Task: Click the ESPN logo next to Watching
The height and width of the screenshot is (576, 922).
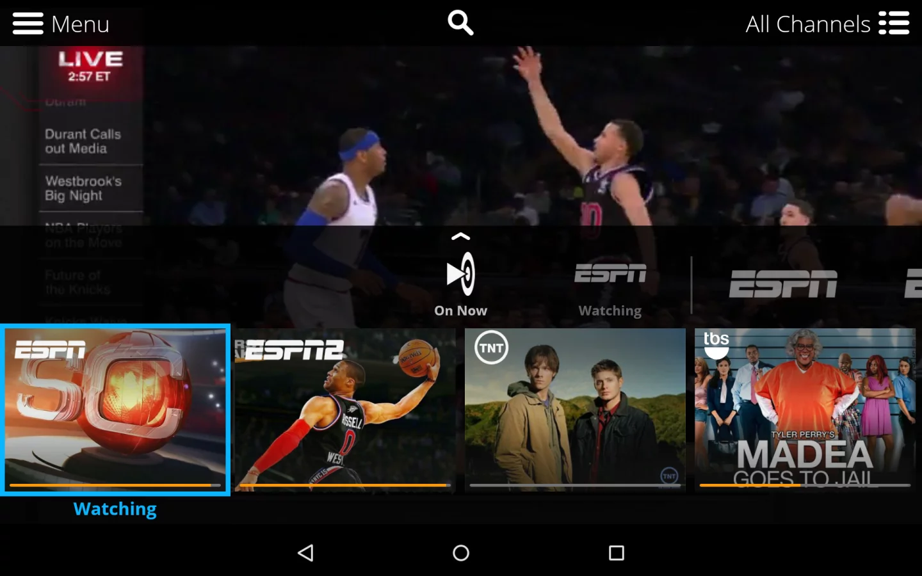Action: 610,275
